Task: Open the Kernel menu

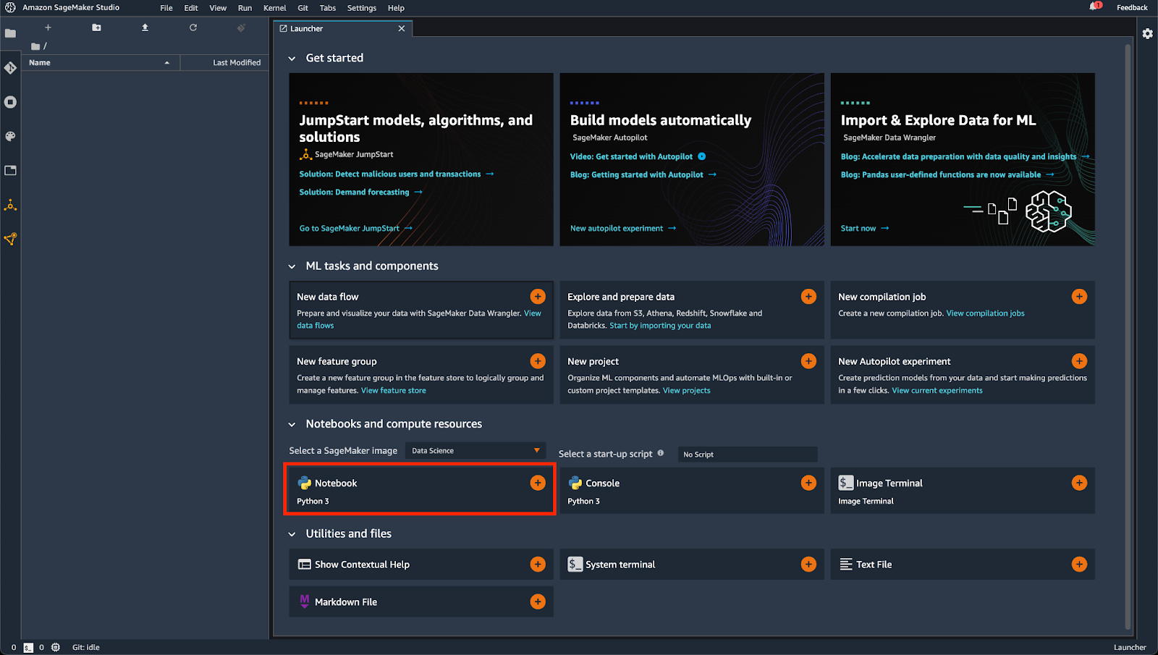Action: [274, 8]
